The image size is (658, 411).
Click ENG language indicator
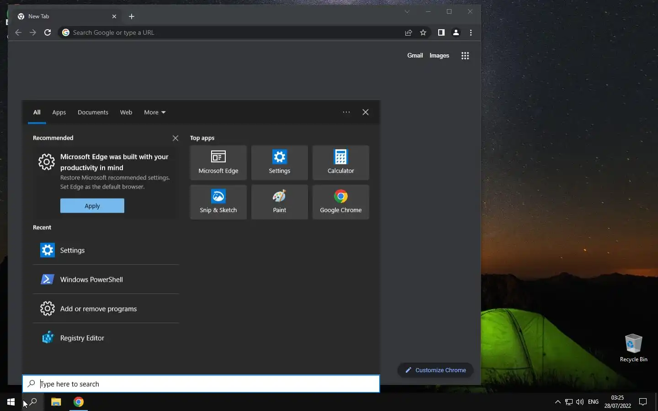click(593, 402)
